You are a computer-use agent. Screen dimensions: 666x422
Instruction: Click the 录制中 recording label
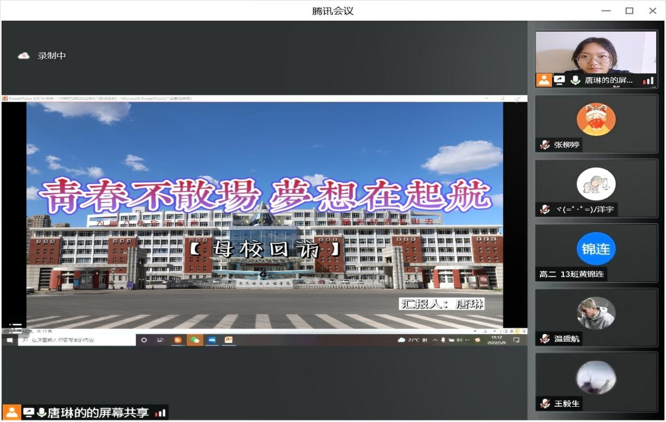(51, 56)
